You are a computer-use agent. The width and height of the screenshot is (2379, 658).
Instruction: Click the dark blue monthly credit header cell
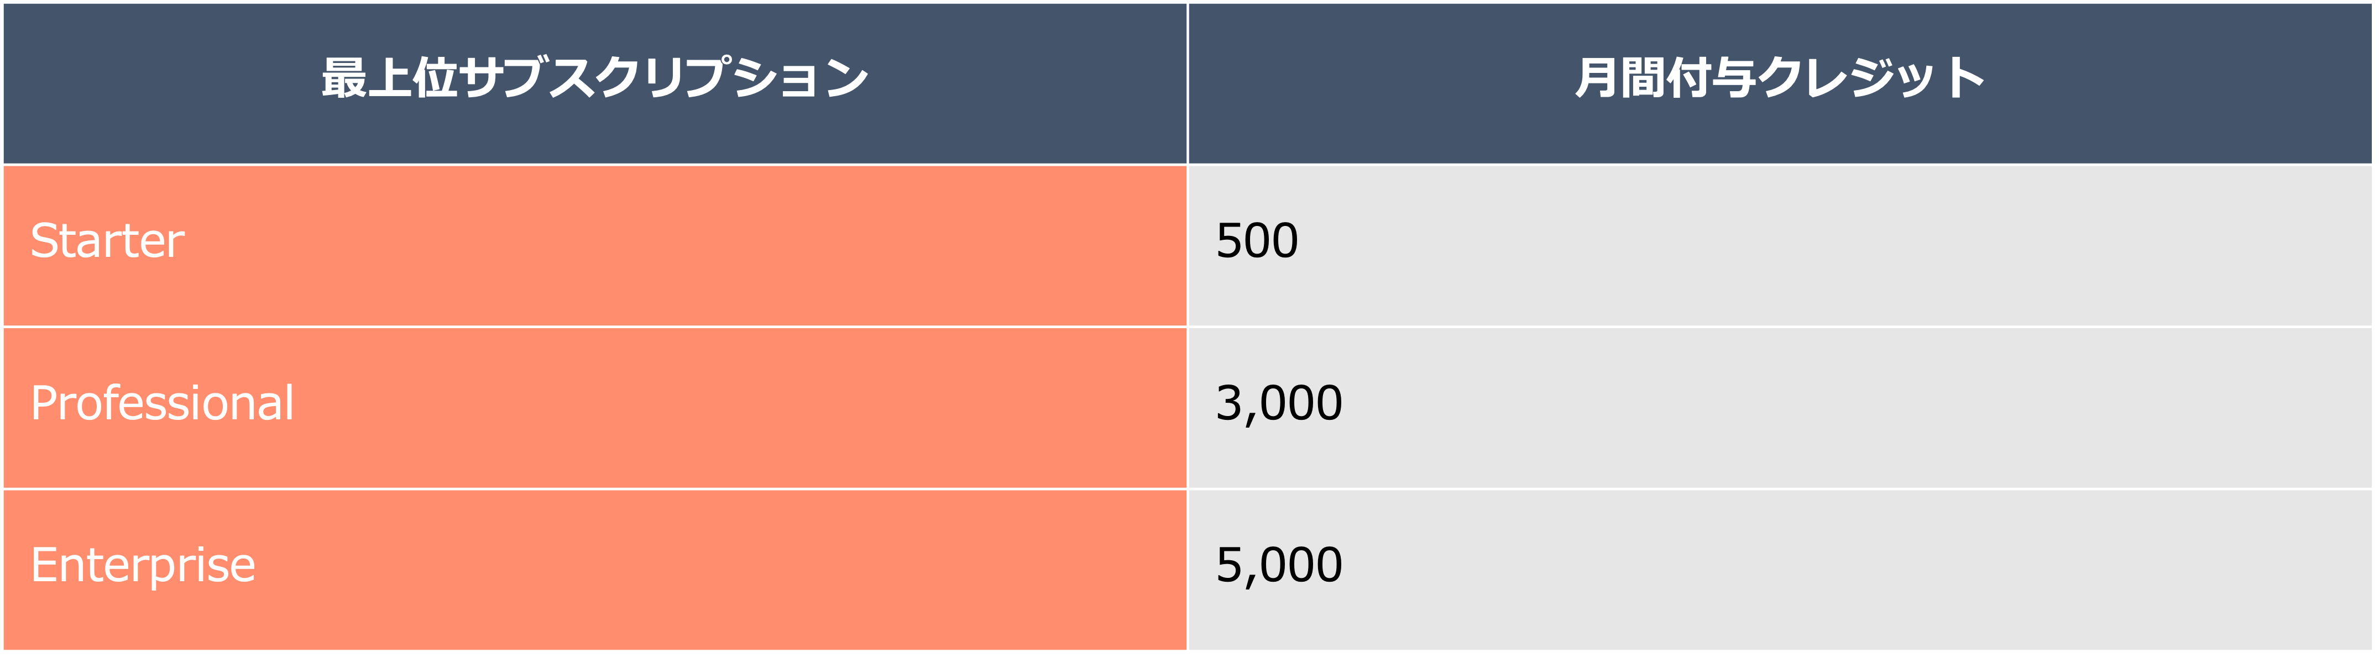(1780, 83)
